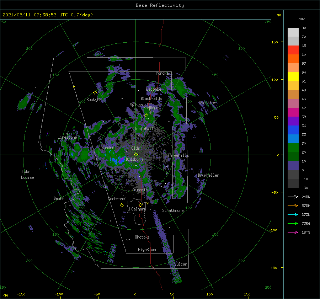Pick the red swatch between 65 and 60 dBZ
320x299 pixels.
pyautogui.click(x=293, y=50)
